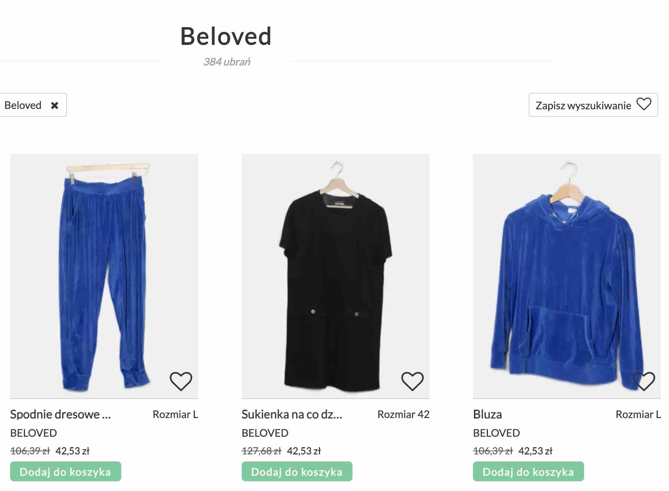Screen dimensions: 669x491
Task: Open the Bluza product title link
Action: coord(488,414)
